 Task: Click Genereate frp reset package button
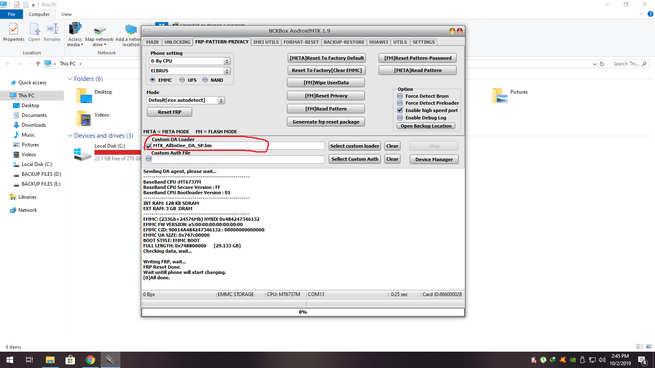pos(326,122)
